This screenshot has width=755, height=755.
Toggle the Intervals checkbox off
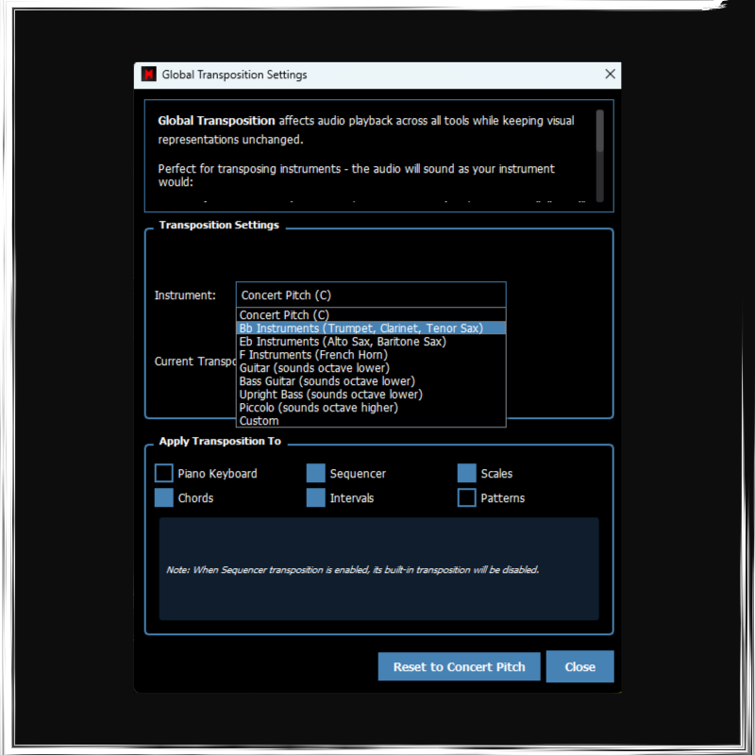(x=316, y=498)
